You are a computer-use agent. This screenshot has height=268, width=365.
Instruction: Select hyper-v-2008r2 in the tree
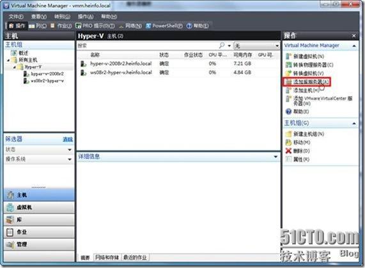coord(43,74)
